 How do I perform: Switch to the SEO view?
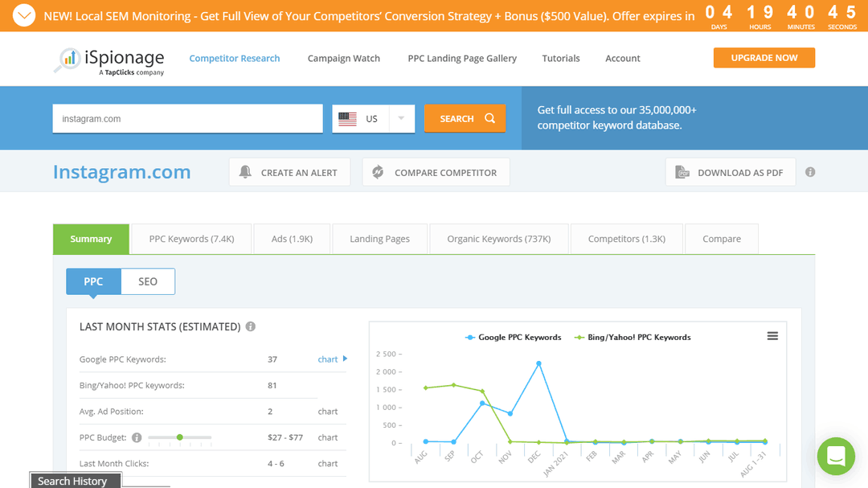pyautogui.click(x=148, y=281)
